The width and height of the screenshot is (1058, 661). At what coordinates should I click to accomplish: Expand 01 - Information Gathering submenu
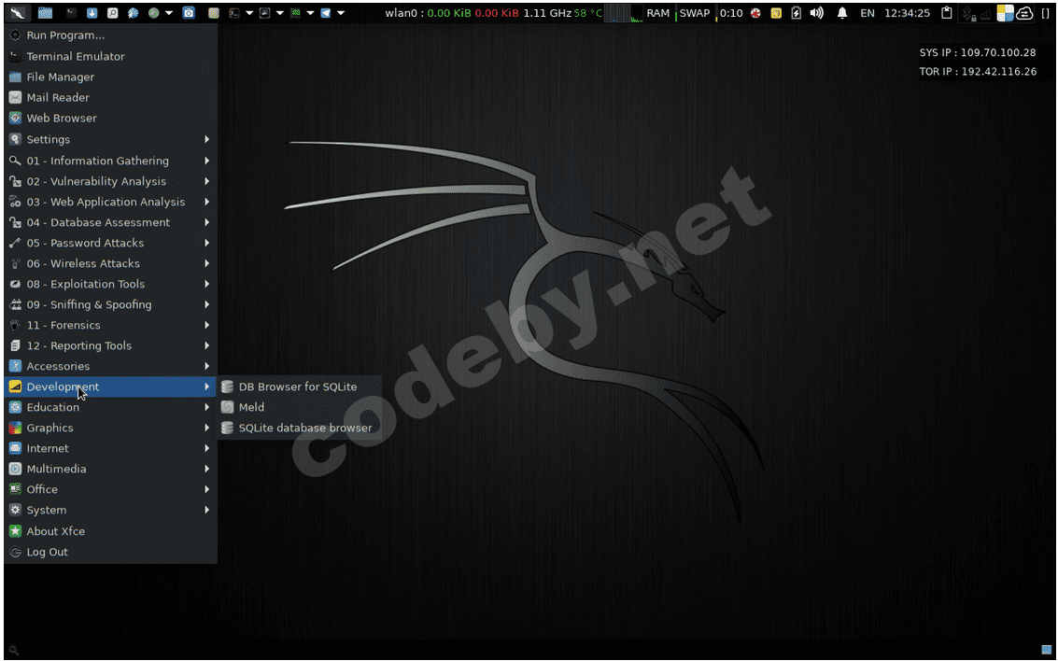point(111,161)
